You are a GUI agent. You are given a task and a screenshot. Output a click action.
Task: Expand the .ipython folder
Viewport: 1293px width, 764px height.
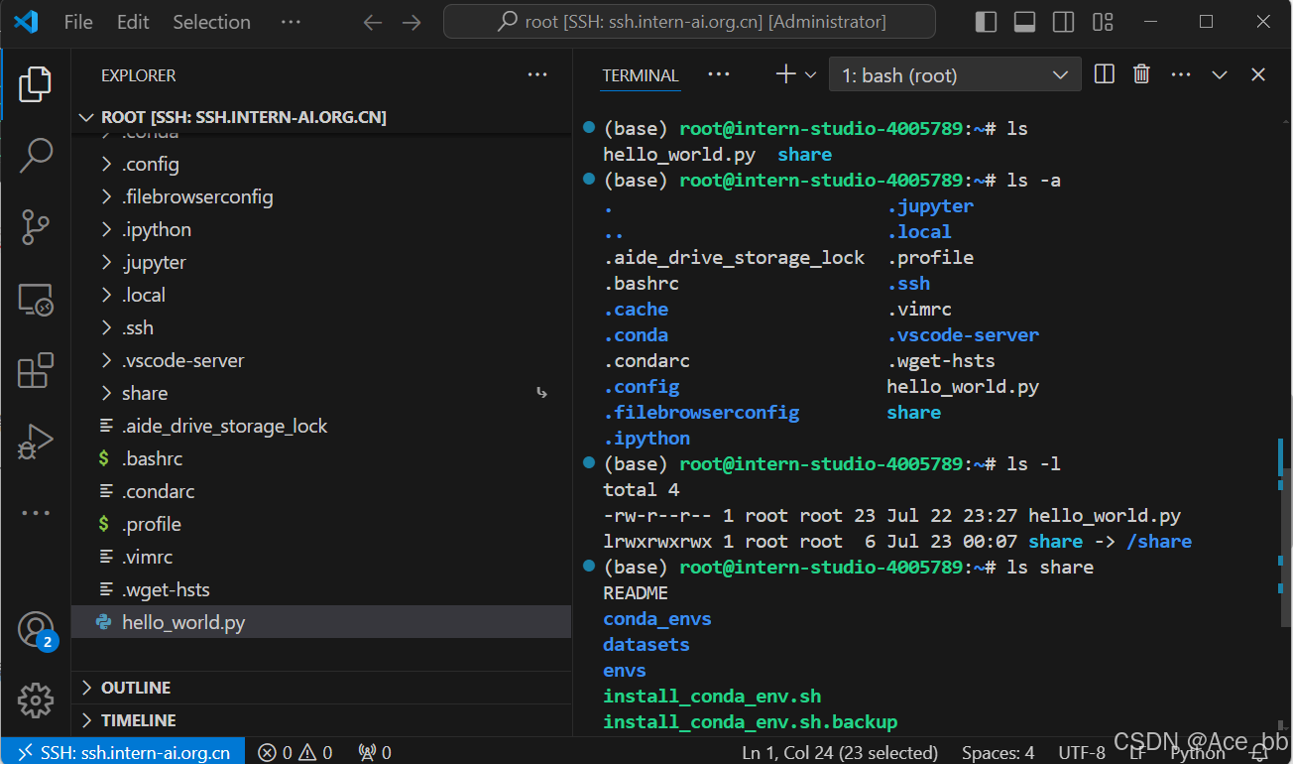pyautogui.click(x=322, y=229)
